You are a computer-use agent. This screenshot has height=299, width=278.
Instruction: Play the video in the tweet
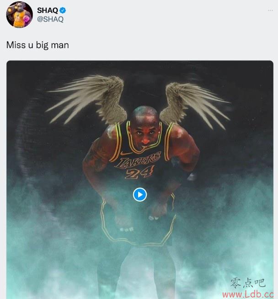pyautogui.click(x=140, y=194)
